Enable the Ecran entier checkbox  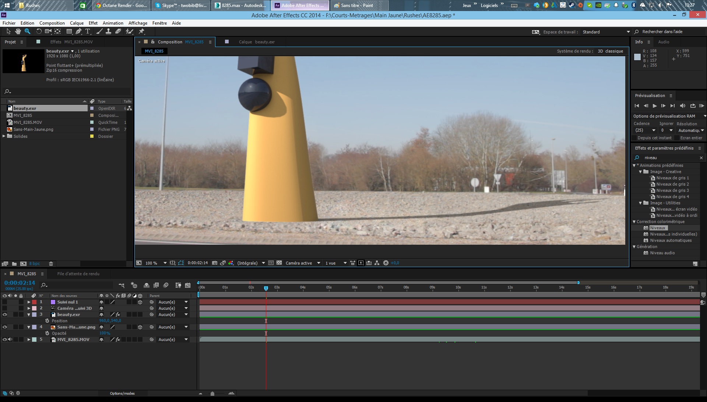tap(676, 138)
